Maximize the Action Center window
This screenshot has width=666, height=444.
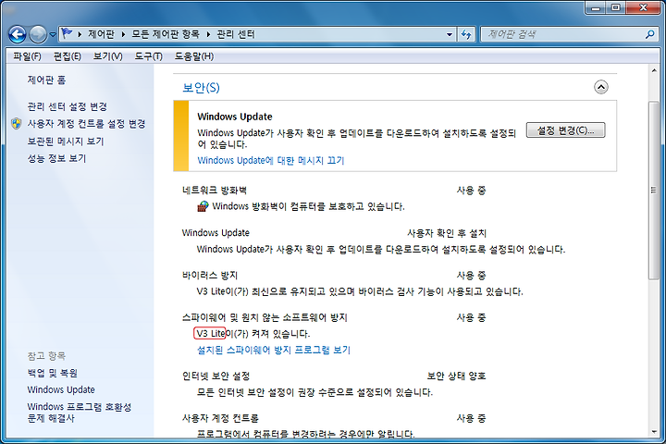point(615,7)
